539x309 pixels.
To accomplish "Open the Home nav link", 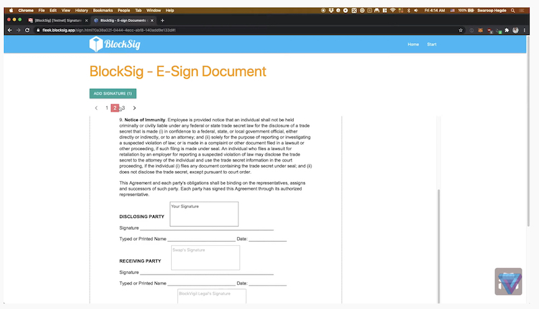I will (x=413, y=44).
